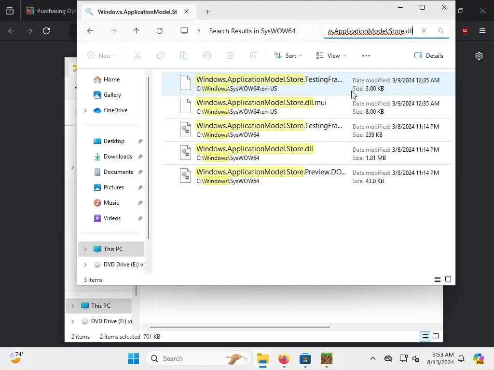Open the notifications bell
The height and width of the screenshot is (370, 494).
[x=461, y=358]
